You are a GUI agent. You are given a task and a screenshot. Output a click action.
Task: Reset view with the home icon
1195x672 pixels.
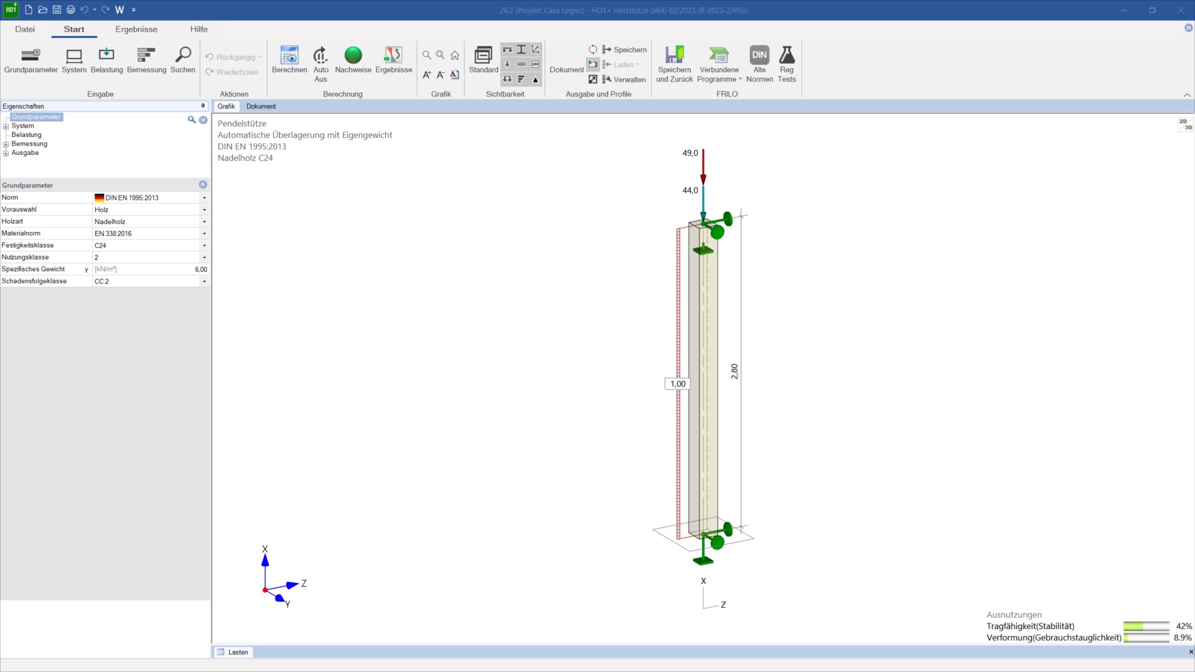pos(455,55)
